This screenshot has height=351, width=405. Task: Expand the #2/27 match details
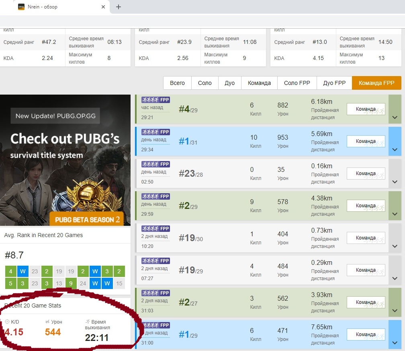pos(395,310)
